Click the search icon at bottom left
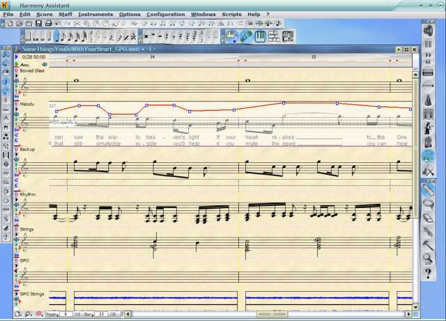The image size is (446, 321). (x=28, y=314)
